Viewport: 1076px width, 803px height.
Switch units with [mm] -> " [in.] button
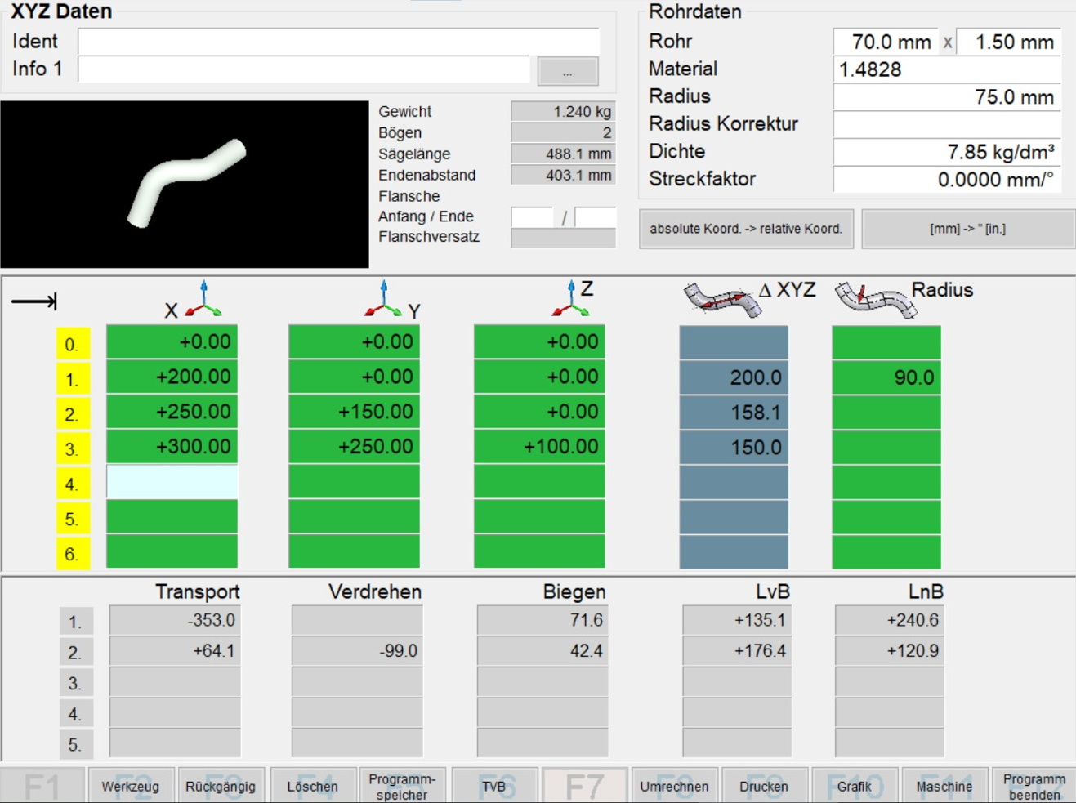click(968, 230)
